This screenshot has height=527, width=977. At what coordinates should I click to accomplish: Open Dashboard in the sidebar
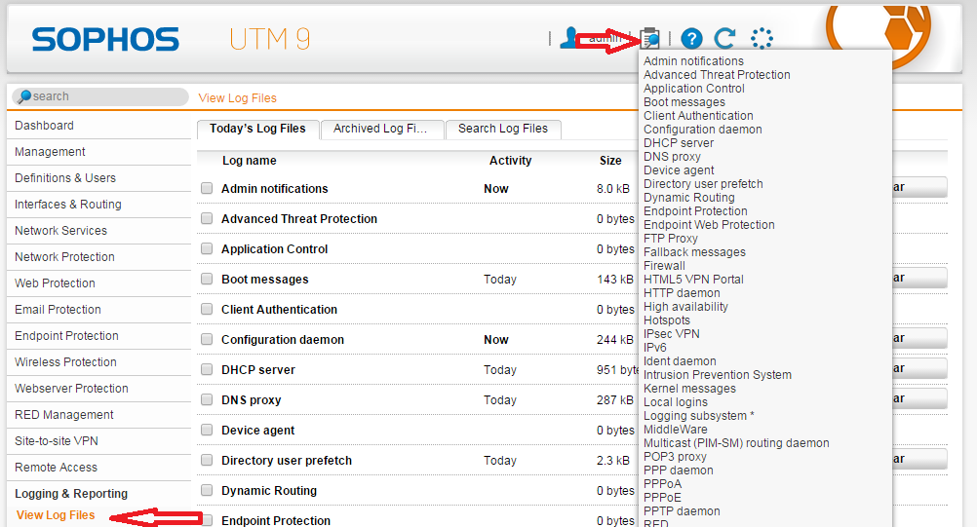click(99, 126)
